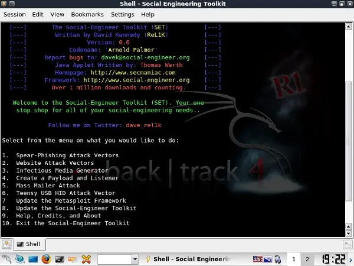
Task: Click the text 'Mass Mailer Attack'
Action: click(x=48, y=186)
